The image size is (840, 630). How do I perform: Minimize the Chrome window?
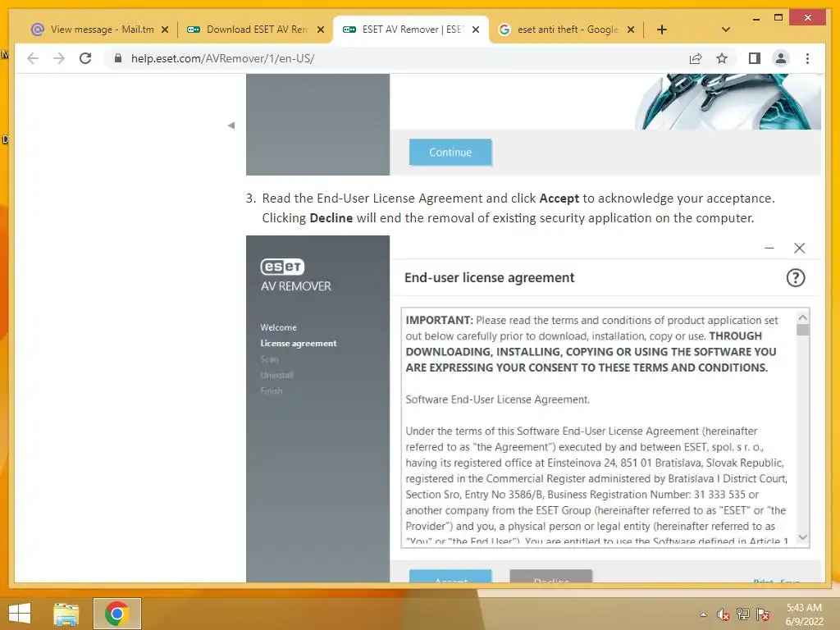[756, 18]
